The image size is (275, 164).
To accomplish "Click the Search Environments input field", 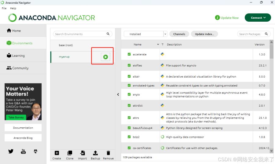I will (x=83, y=34).
